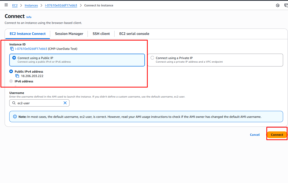Choose the Public IPv4 address radio button

pos(11,72)
